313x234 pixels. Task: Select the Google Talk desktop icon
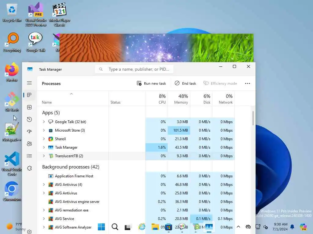click(36, 42)
